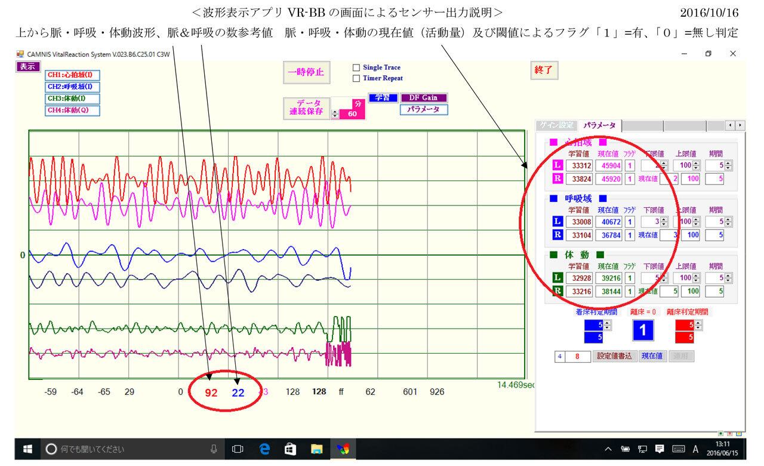
Task: Open File Explorer from the taskbar
Action: coord(317,449)
